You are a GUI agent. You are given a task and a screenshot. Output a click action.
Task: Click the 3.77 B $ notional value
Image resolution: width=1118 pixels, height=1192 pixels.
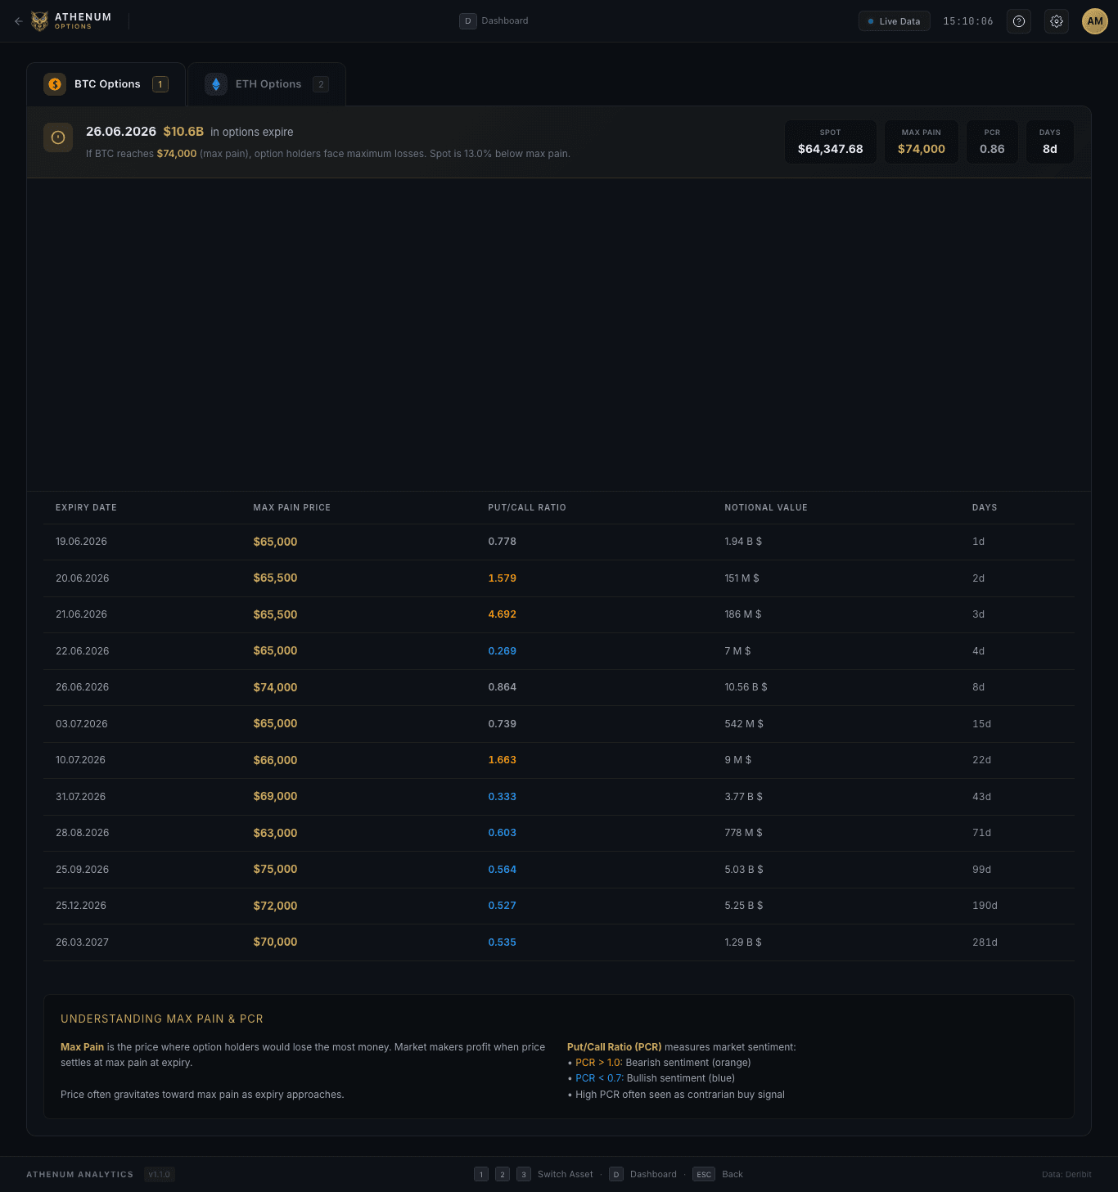click(x=743, y=797)
